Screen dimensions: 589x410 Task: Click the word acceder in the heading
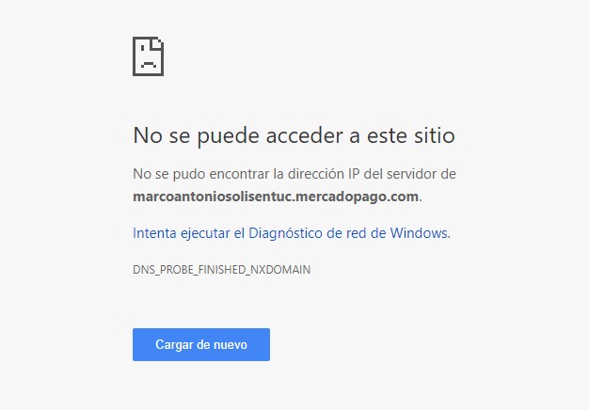[x=304, y=135]
